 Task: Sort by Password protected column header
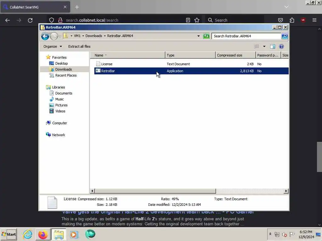(268, 55)
